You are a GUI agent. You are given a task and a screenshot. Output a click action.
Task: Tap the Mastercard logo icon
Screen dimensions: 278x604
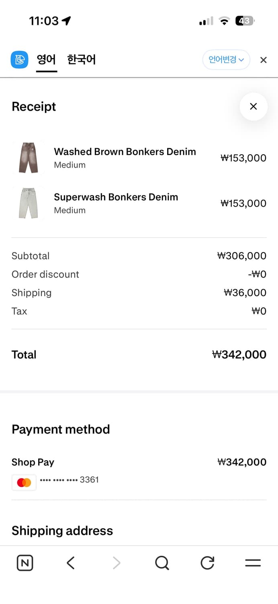point(24,482)
